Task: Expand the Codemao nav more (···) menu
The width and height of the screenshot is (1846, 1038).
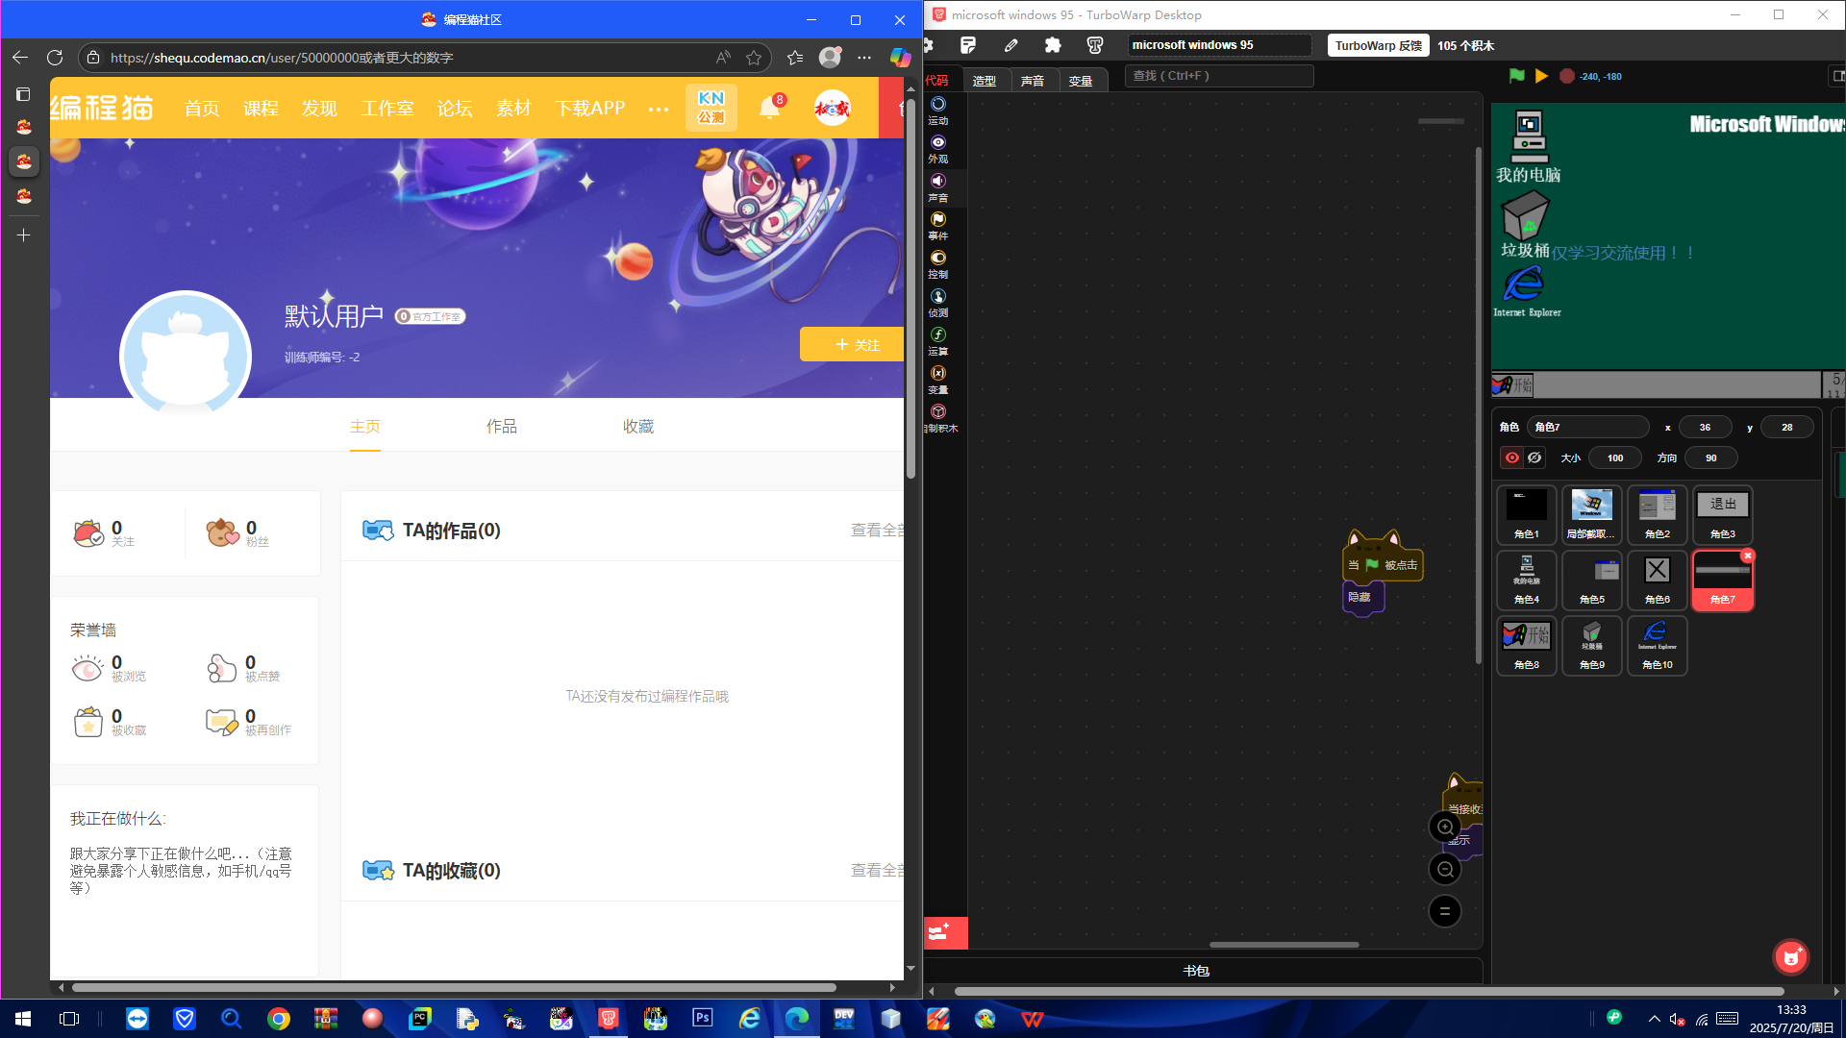Action: pyautogui.click(x=659, y=109)
